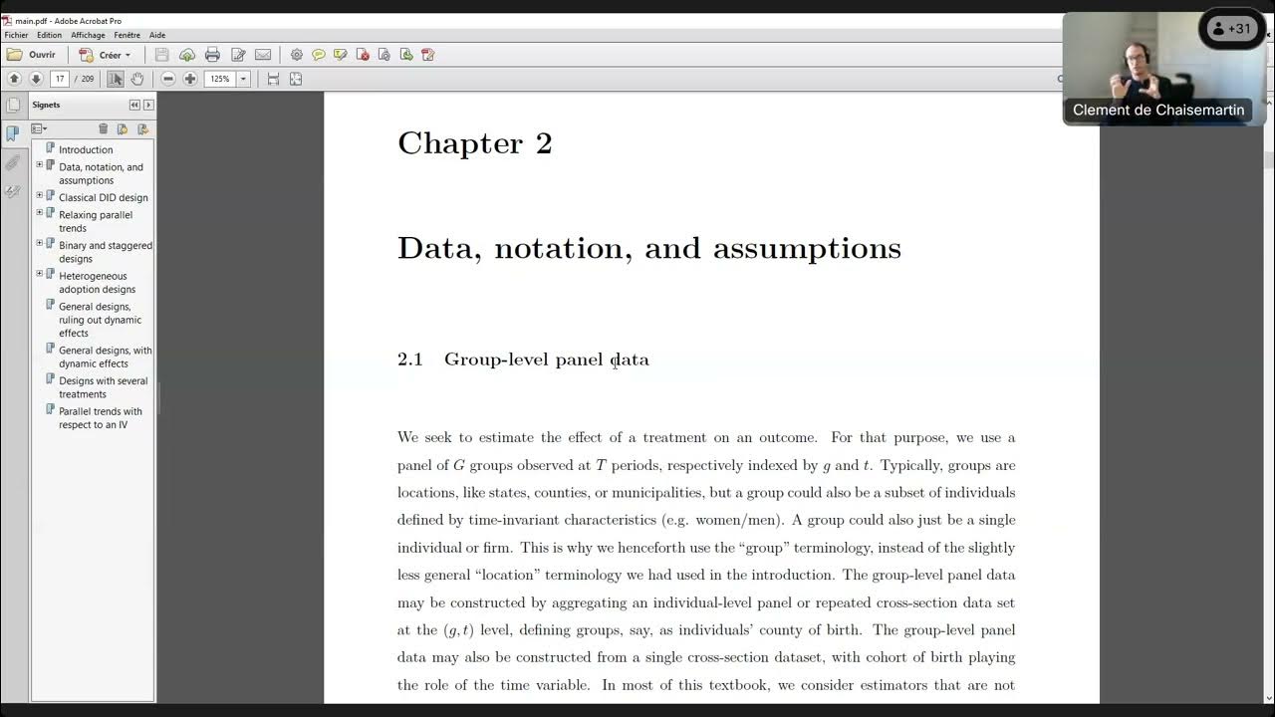Print the document with printer icon
Image resolution: width=1275 pixels, height=717 pixels.
click(x=212, y=55)
